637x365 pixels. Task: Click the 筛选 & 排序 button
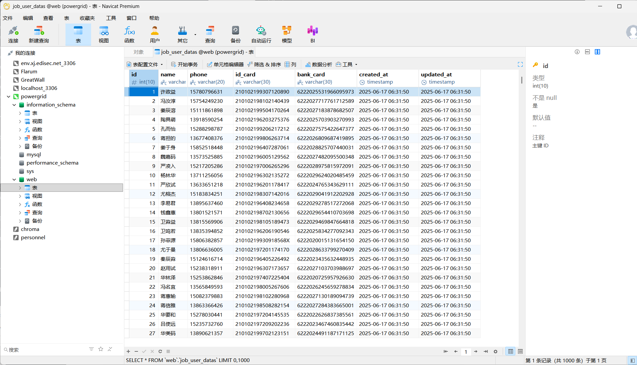[264, 64]
